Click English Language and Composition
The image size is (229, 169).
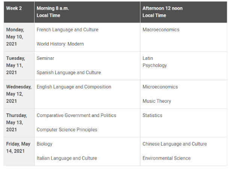point(74,87)
